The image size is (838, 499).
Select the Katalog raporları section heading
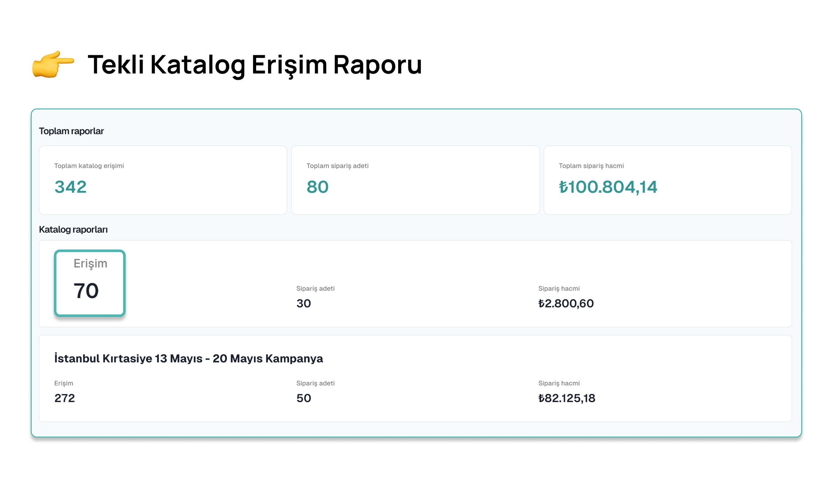click(x=73, y=229)
